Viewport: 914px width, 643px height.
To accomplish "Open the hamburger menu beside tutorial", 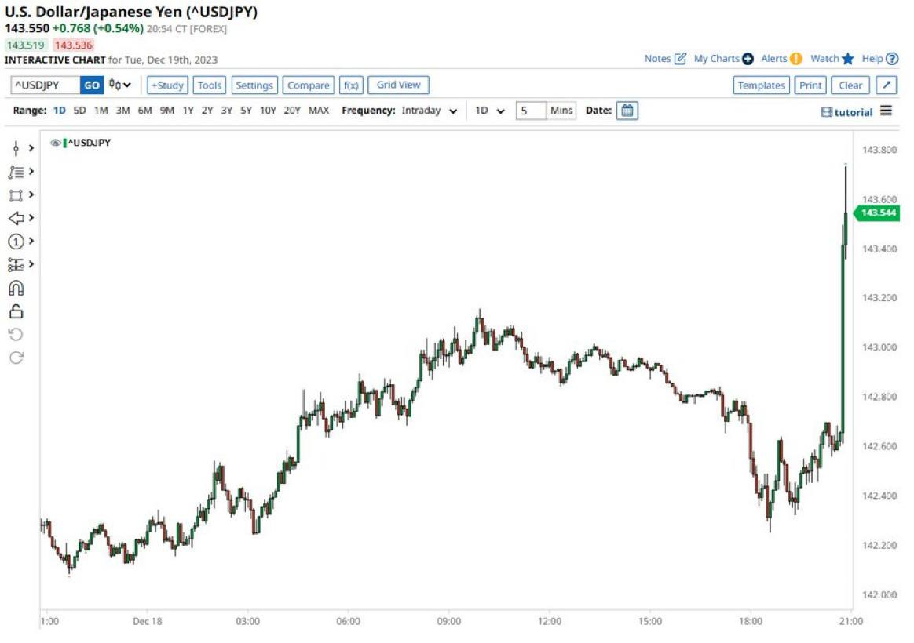I will pos(886,111).
